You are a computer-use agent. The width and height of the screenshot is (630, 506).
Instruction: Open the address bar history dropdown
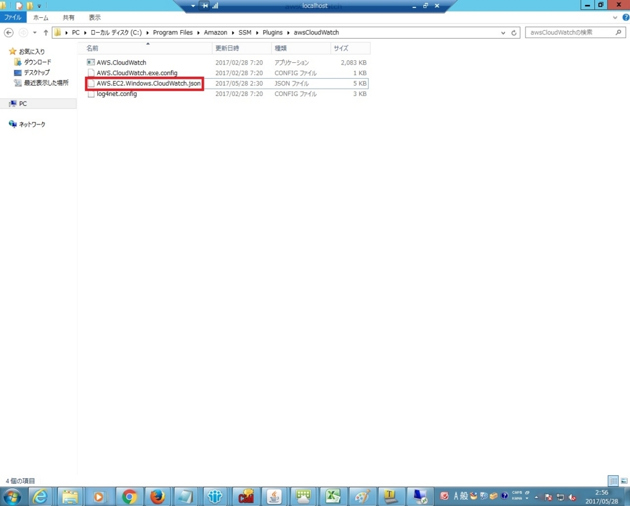pyautogui.click(x=503, y=33)
